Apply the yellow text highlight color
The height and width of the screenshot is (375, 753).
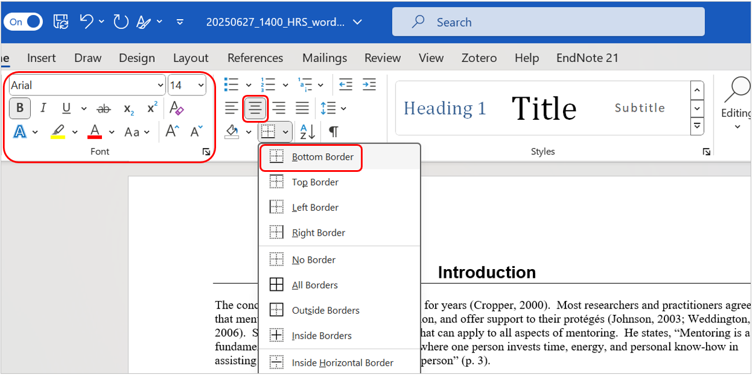(x=58, y=132)
